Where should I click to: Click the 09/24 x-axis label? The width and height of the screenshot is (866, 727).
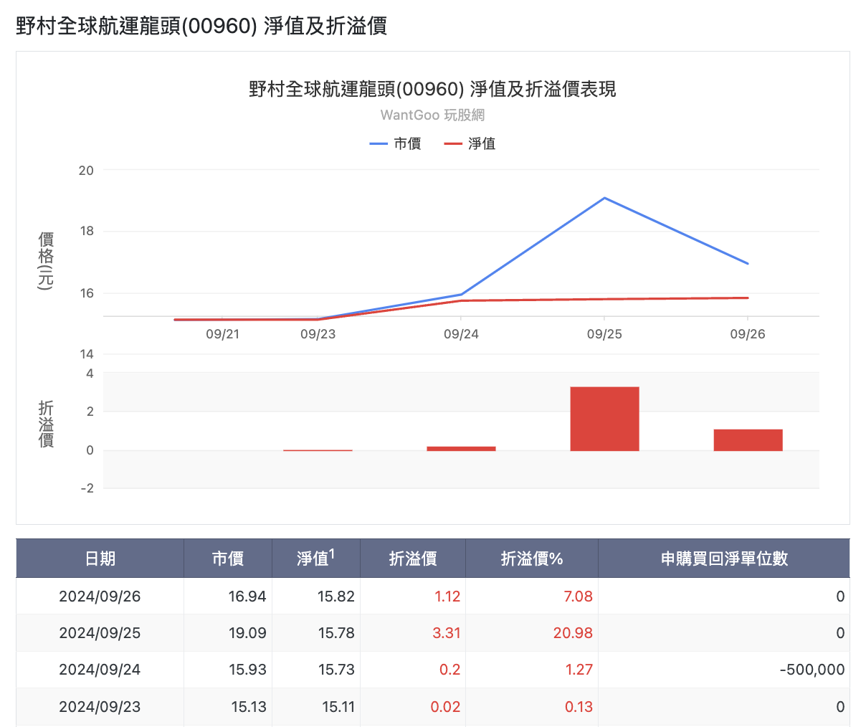[x=461, y=334]
